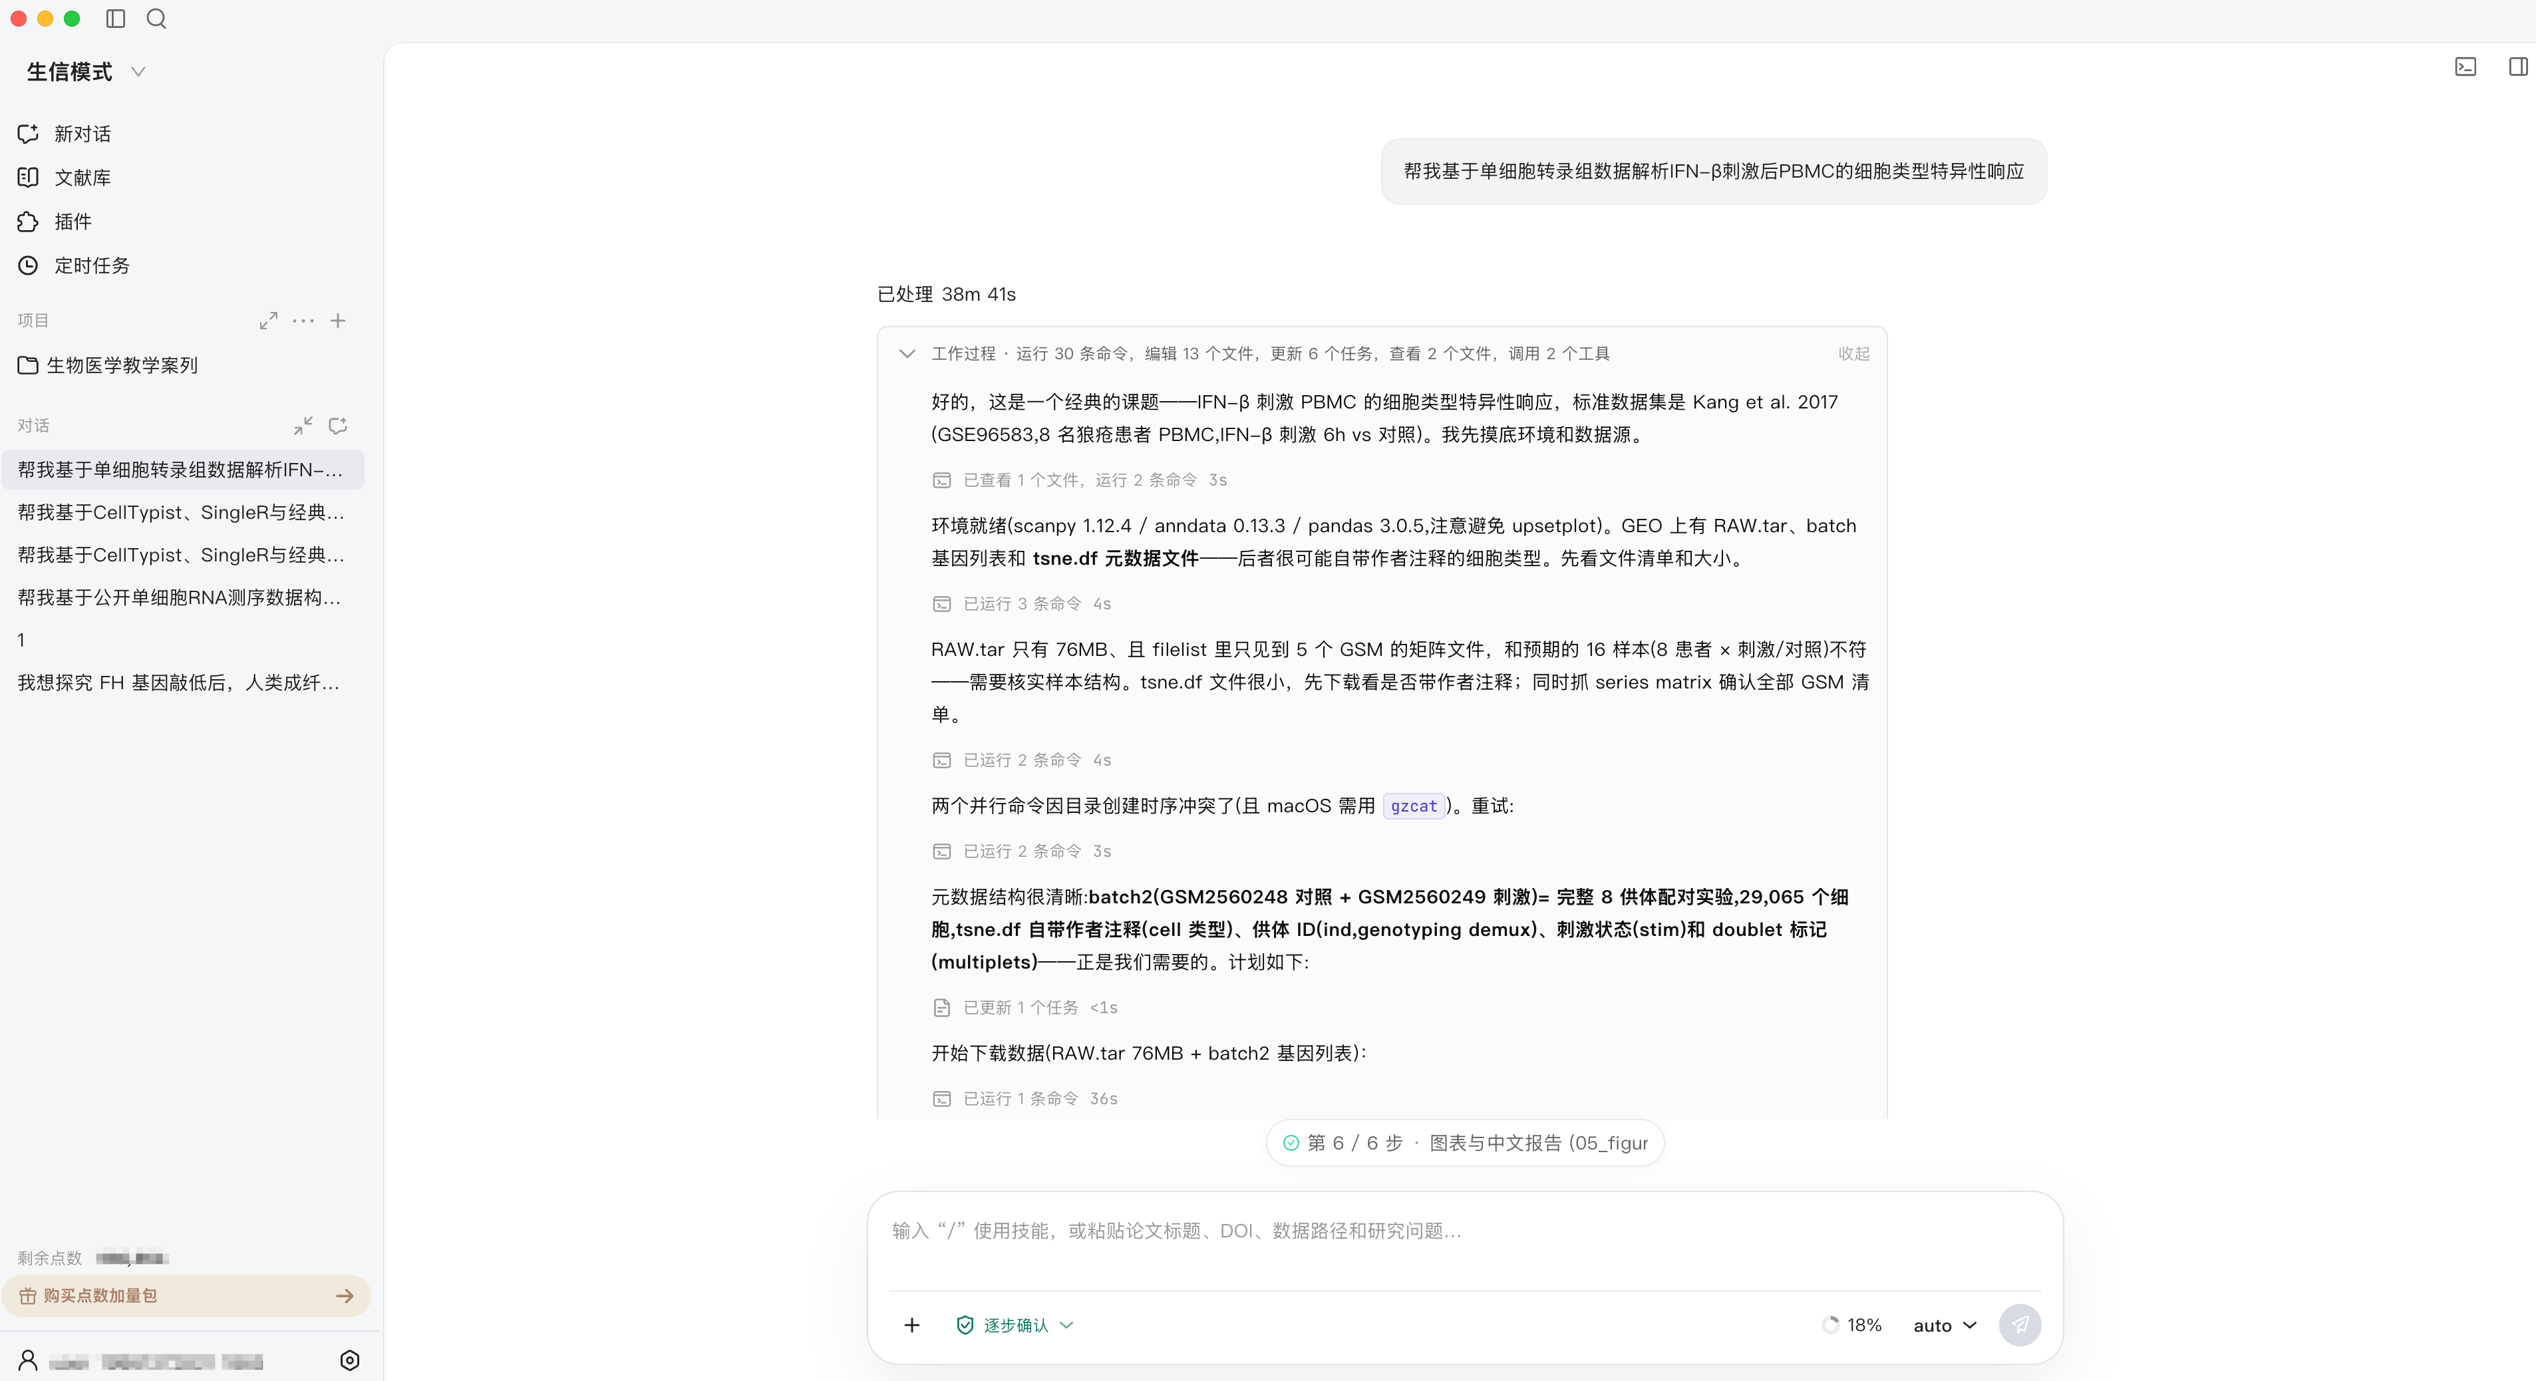The width and height of the screenshot is (2536, 1381).
Task: Send message with paper plane icon
Action: [x=2020, y=1325]
